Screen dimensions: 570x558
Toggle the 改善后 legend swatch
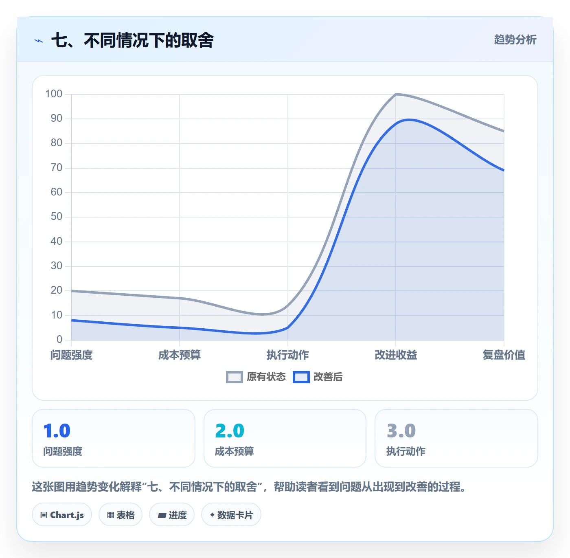click(x=301, y=377)
